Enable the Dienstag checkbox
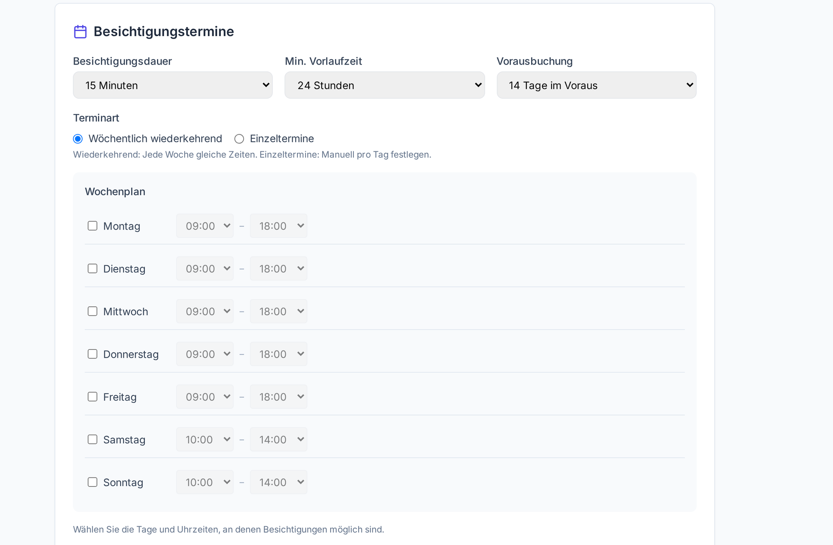Image resolution: width=833 pixels, height=545 pixels. click(93, 269)
